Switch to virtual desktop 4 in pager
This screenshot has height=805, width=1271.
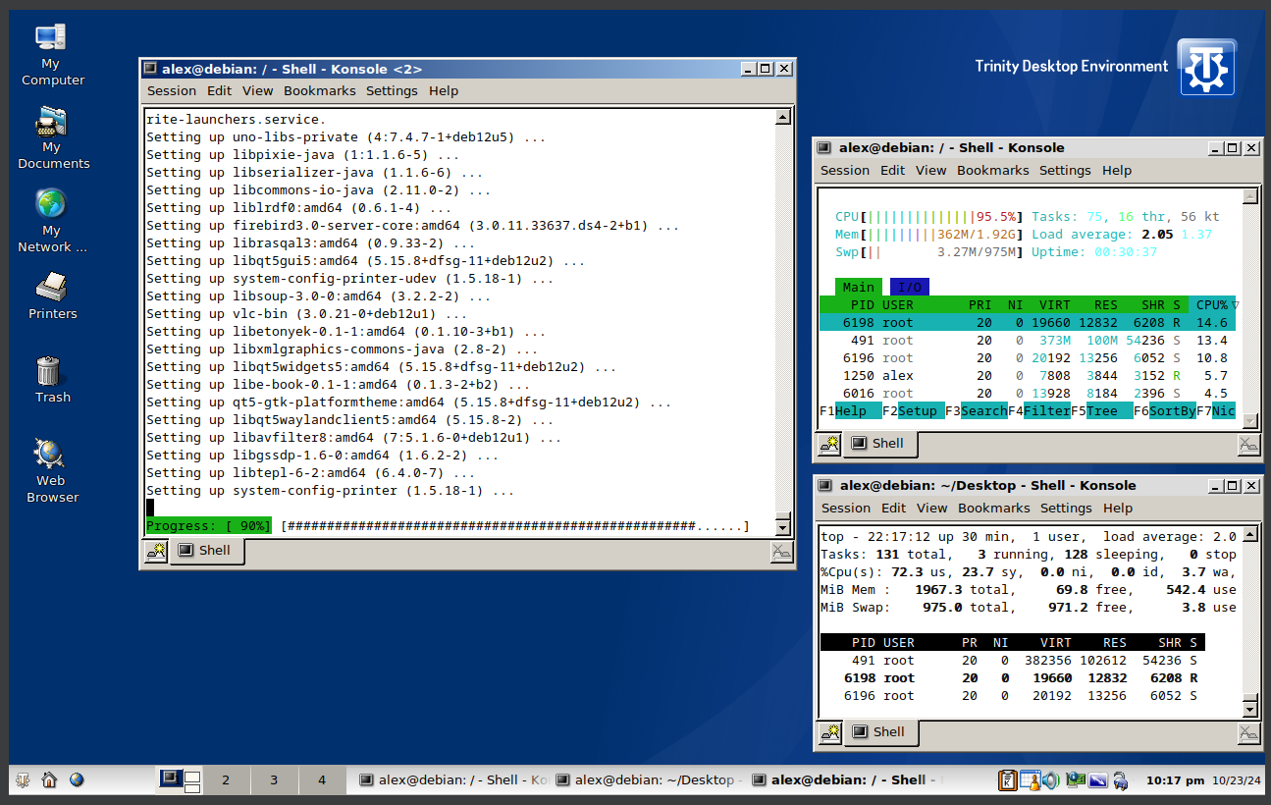(x=321, y=780)
